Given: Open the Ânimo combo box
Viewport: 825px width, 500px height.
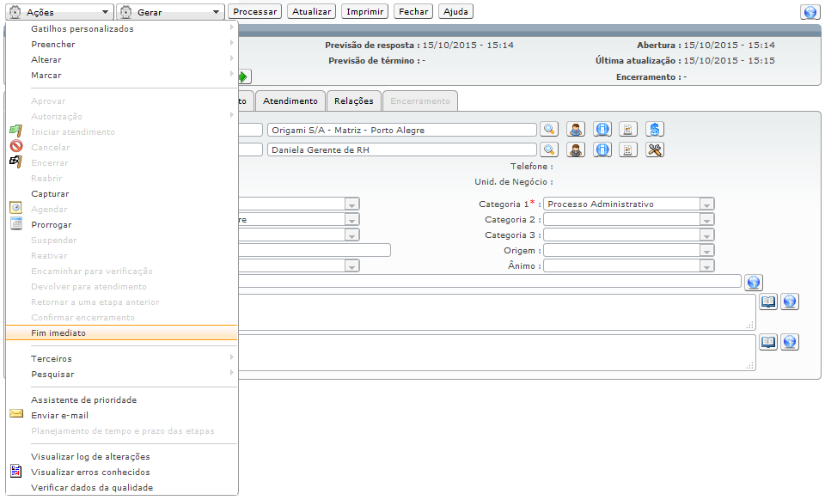Looking at the screenshot, I should (706, 266).
